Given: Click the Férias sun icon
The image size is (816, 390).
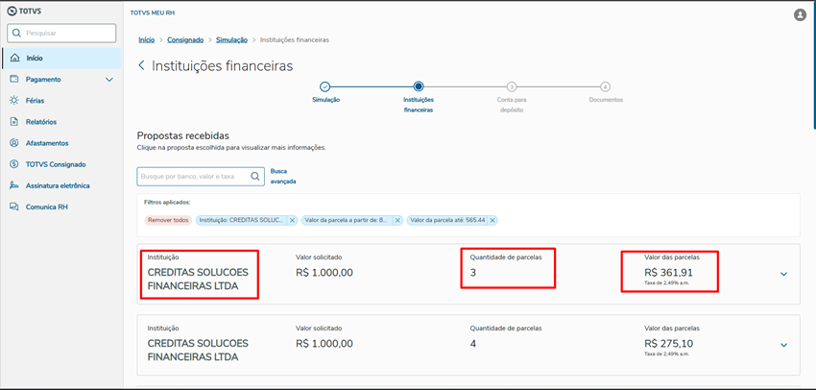Looking at the screenshot, I should coord(14,101).
